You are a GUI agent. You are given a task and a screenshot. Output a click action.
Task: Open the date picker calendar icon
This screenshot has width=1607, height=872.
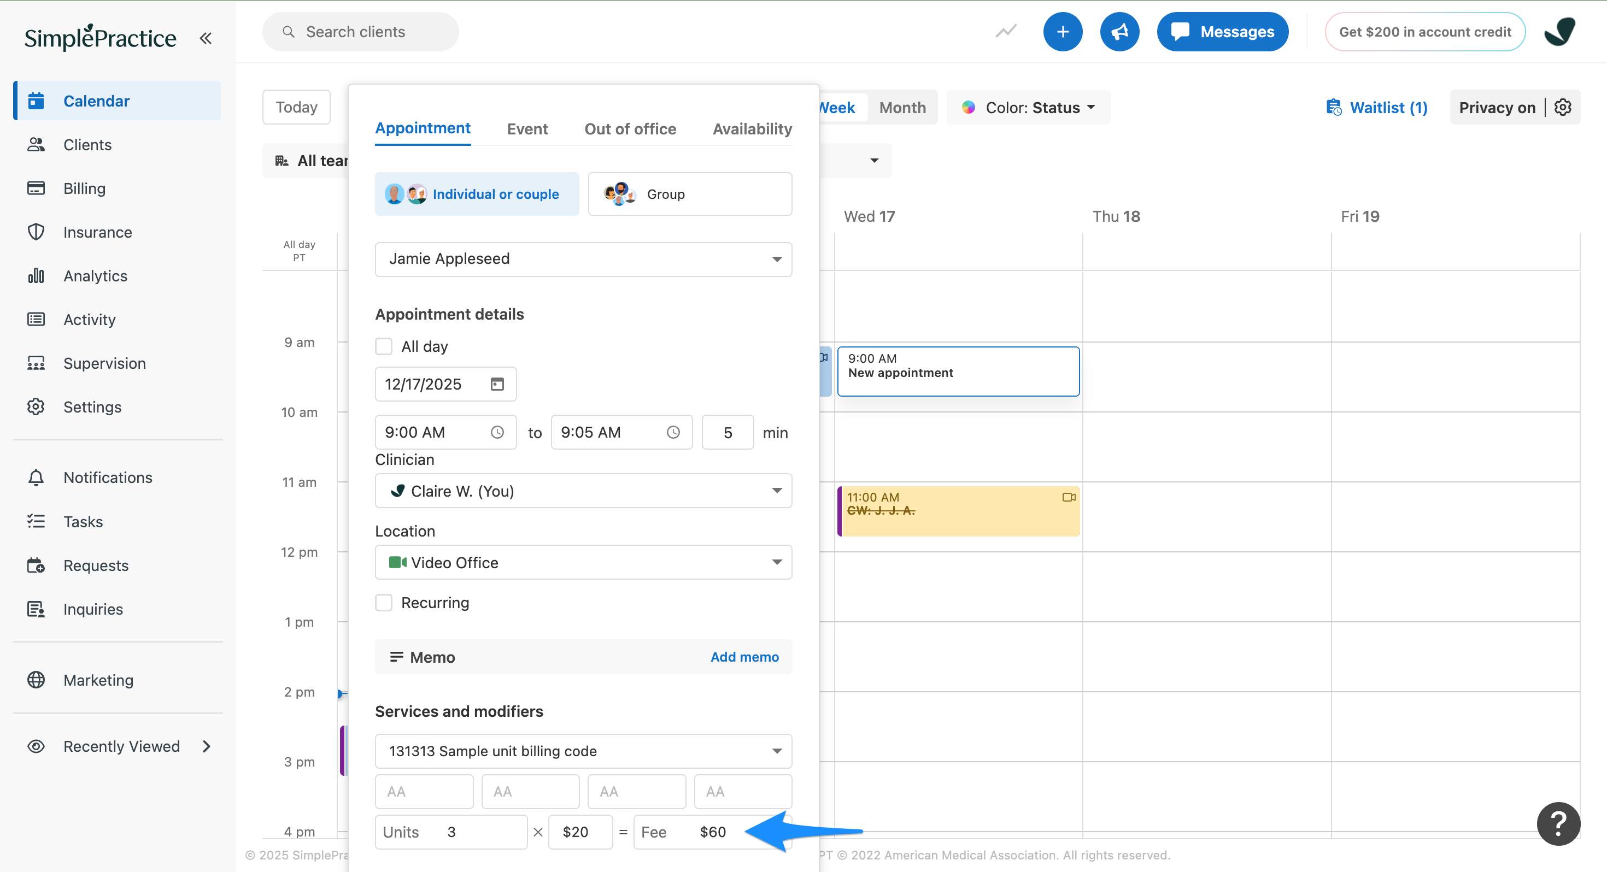(x=496, y=384)
